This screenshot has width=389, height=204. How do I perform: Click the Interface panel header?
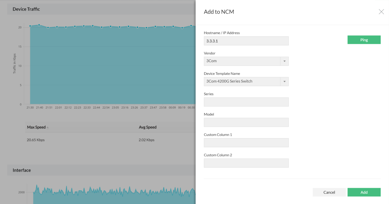point(22,170)
